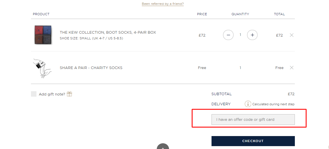Click the charity socks hand illustration thumbnail
Image resolution: width=329 pixels, height=149 pixels.
42,68
